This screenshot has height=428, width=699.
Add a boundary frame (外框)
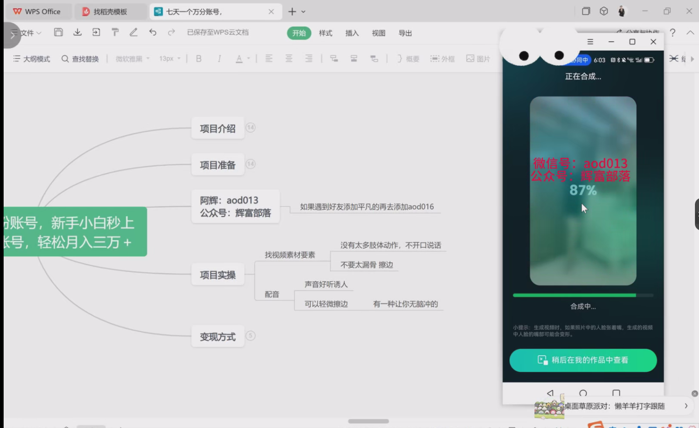(x=442, y=59)
